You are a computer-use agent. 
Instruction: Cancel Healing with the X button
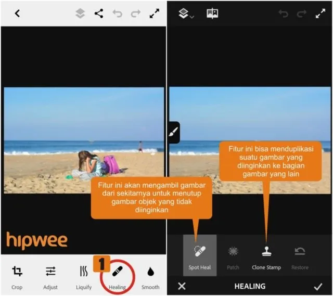[x=182, y=286]
